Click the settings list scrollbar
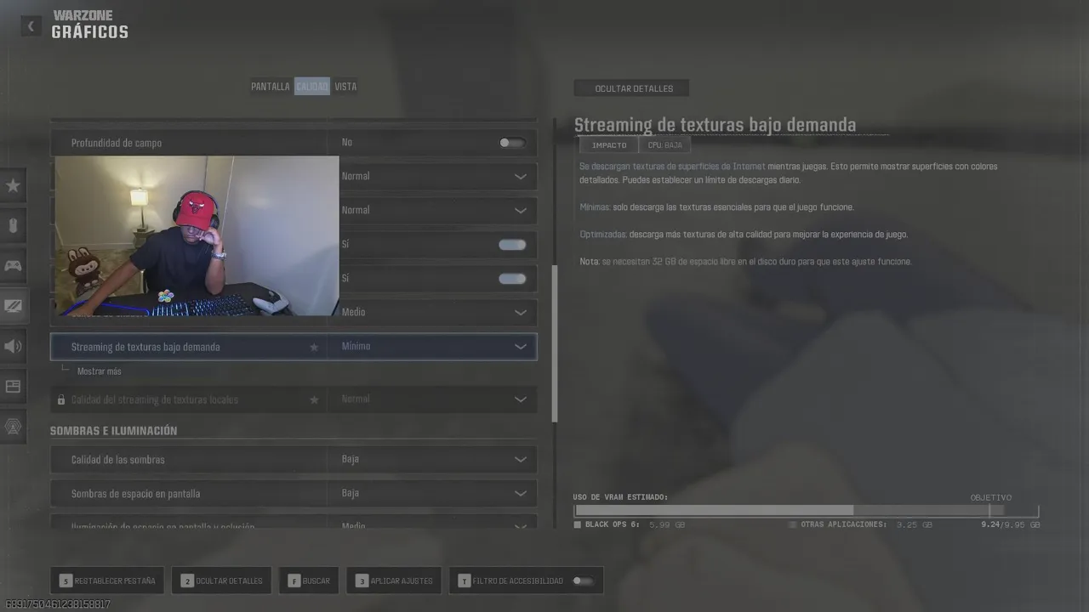 click(555, 343)
